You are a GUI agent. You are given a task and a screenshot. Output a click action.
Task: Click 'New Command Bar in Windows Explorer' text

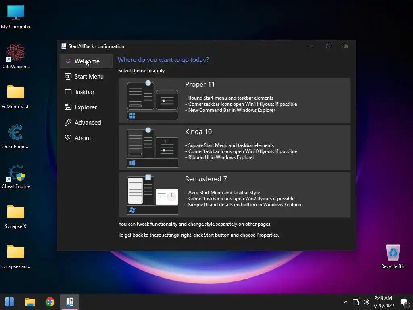(232, 110)
